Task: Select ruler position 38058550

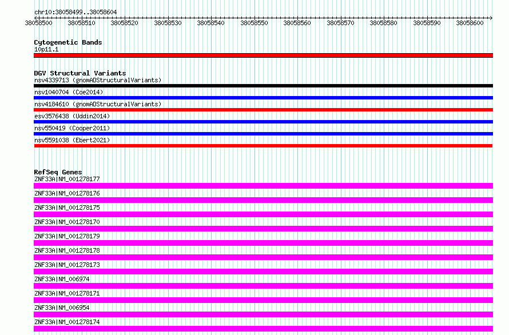Action: coord(254,23)
